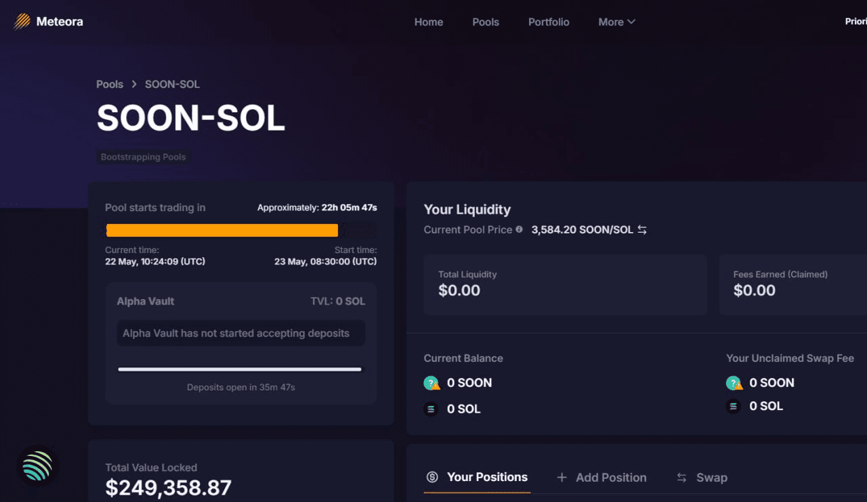This screenshot has width=867, height=502.
Task: Click the Pools breadcrumb link
Action: [x=110, y=85]
